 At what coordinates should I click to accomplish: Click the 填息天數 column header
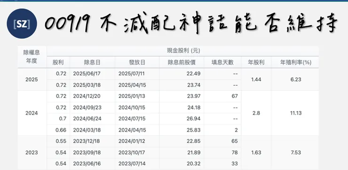click(x=222, y=62)
